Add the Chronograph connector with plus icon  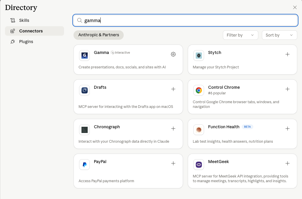coord(173,129)
